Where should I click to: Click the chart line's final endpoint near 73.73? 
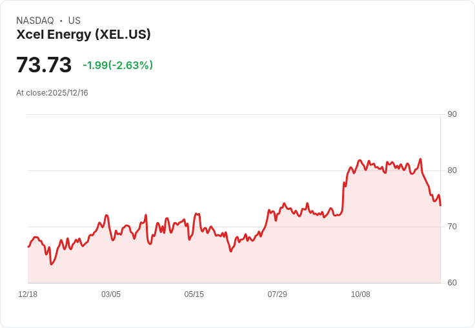pyautogui.click(x=440, y=205)
